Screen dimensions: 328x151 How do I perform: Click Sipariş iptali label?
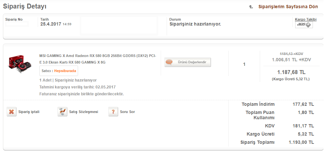[29, 112]
